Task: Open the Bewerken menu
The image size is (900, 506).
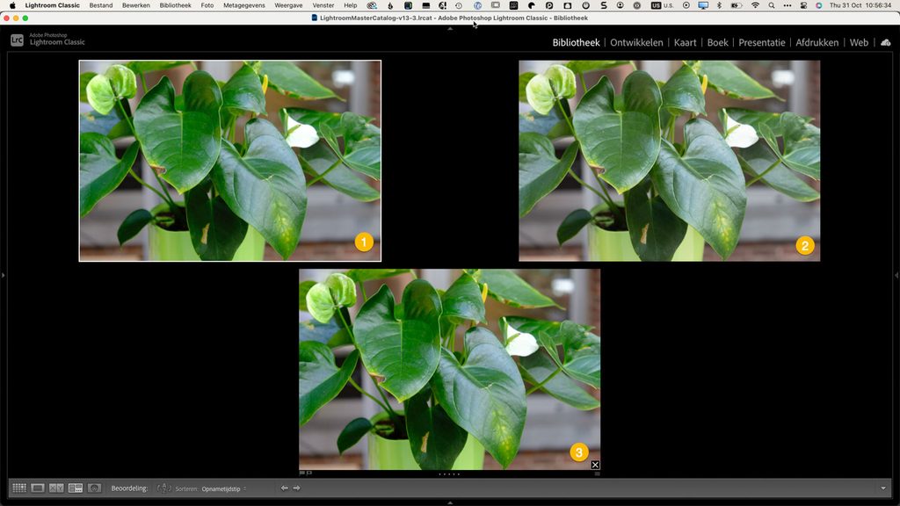Action: (136, 5)
